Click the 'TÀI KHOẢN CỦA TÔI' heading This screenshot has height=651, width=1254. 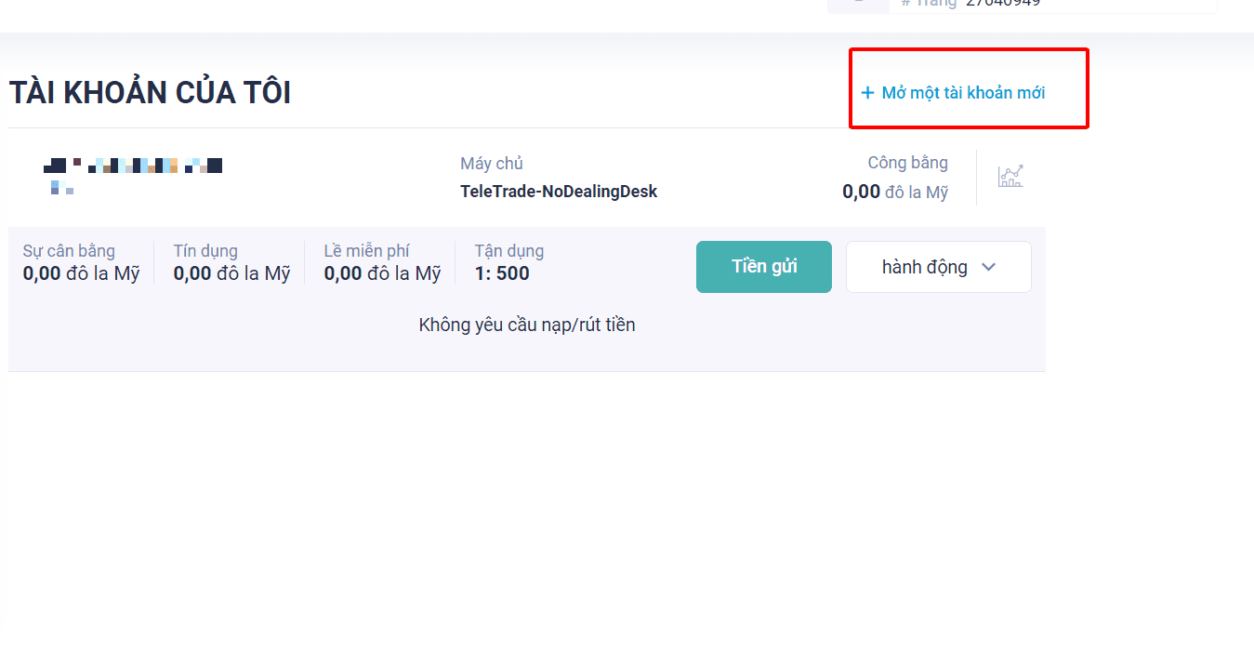tap(150, 93)
